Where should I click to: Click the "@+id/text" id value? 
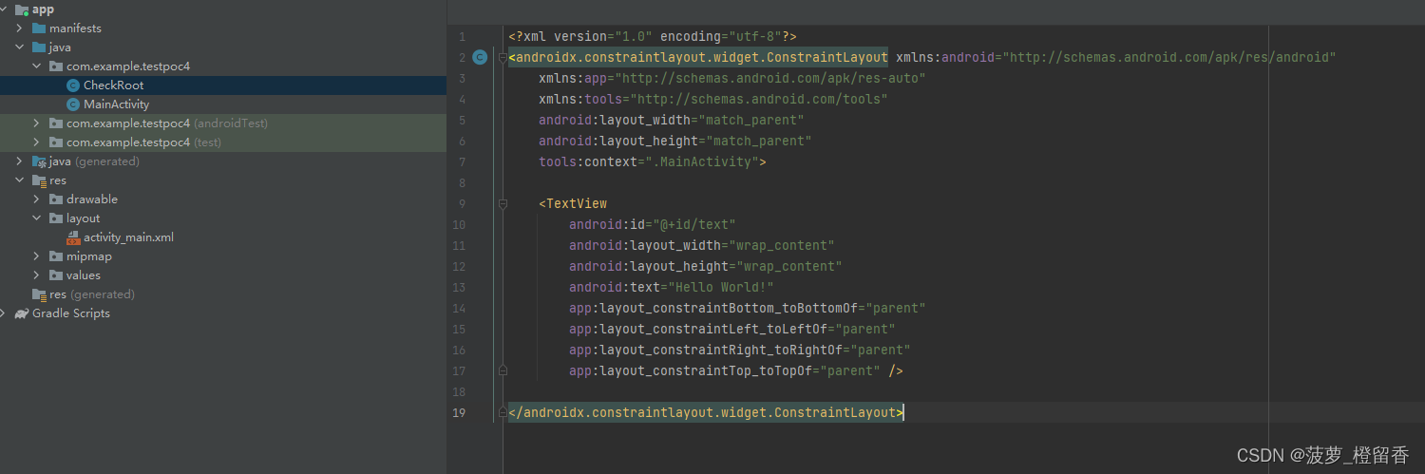pyautogui.click(x=695, y=224)
